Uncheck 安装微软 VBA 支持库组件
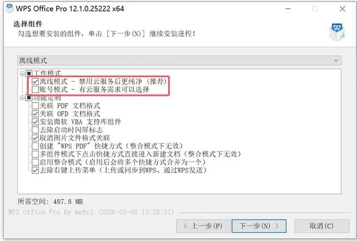Image resolution: width=357 pixels, height=241 pixels. [x=35, y=122]
